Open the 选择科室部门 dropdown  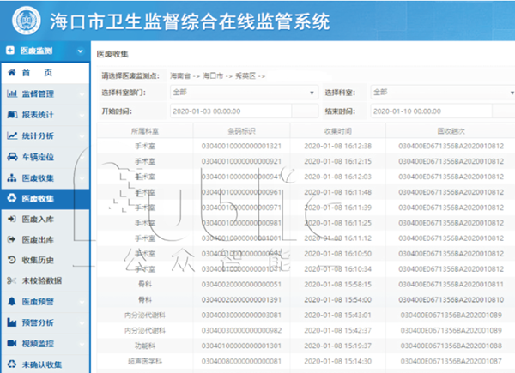click(x=244, y=92)
